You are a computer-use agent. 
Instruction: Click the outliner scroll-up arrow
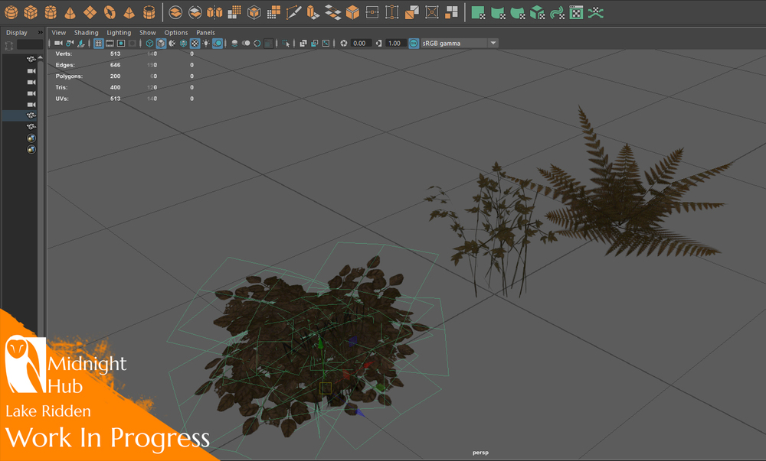(x=40, y=57)
